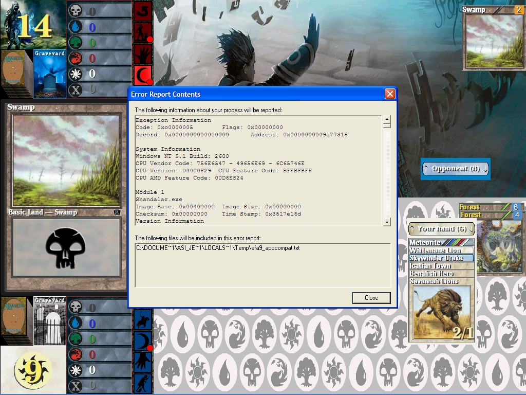Click the opponent avatar showing 14 life
The width and height of the screenshot is (526, 395).
pyautogui.click(x=33, y=25)
